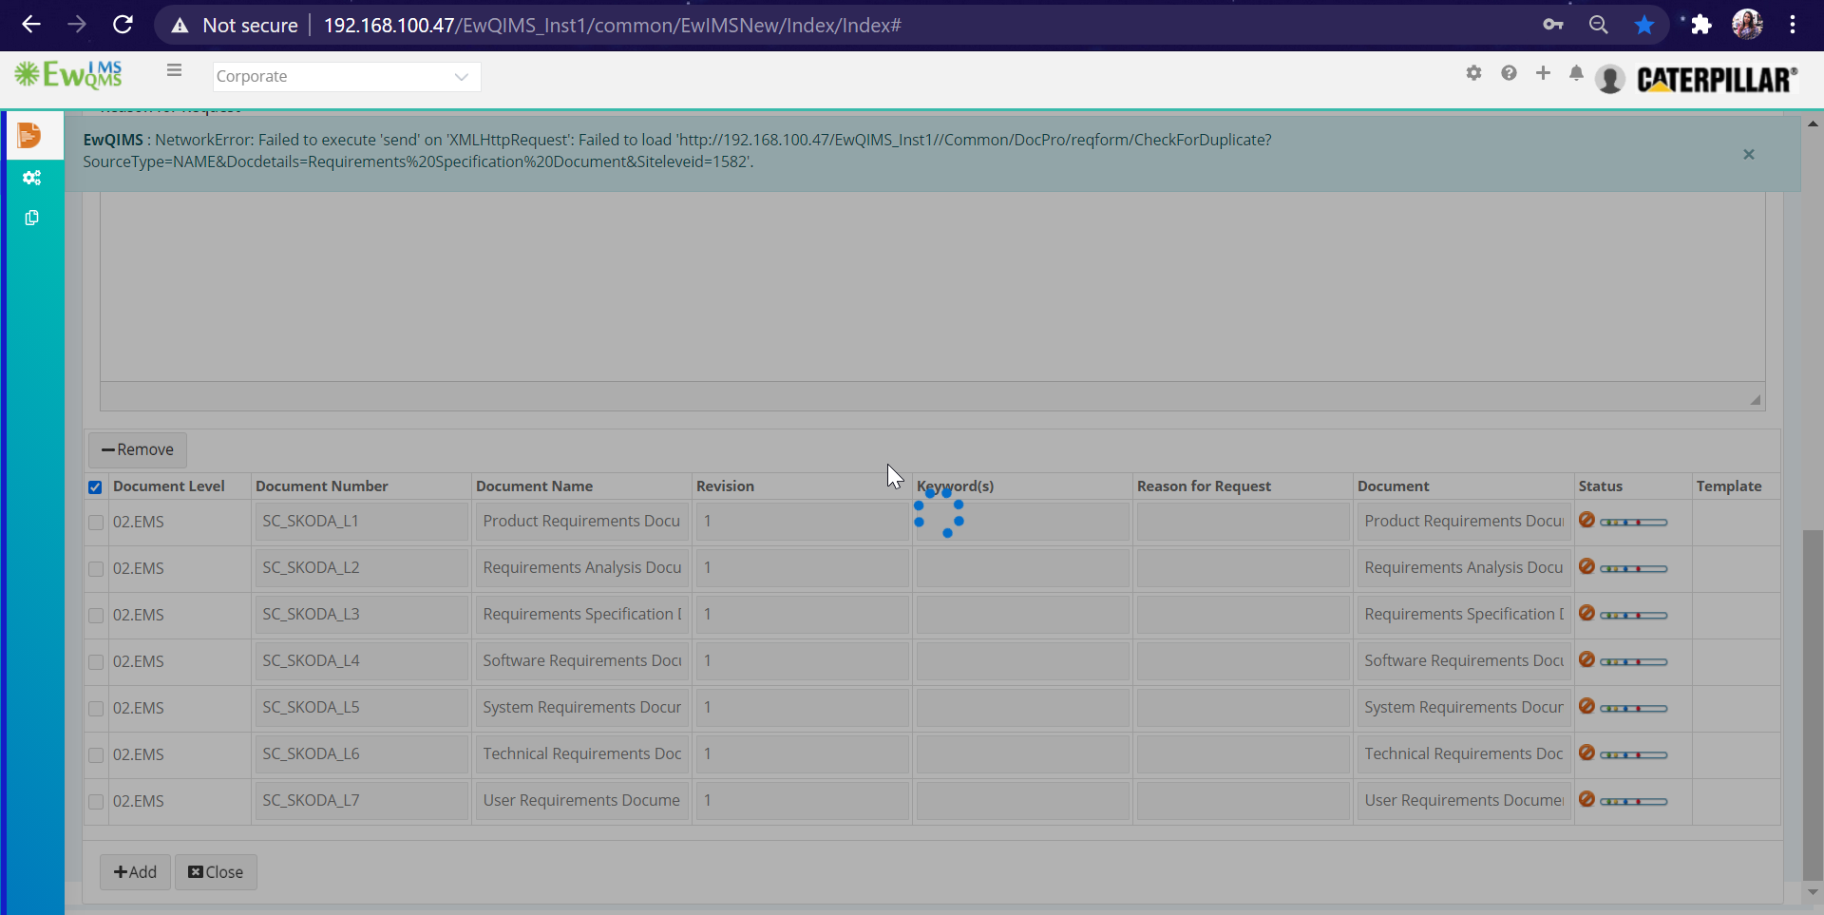The width and height of the screenshot is (1824, 915).
Task: Open the user account avatar in the header
Action: pos(1610,79)
